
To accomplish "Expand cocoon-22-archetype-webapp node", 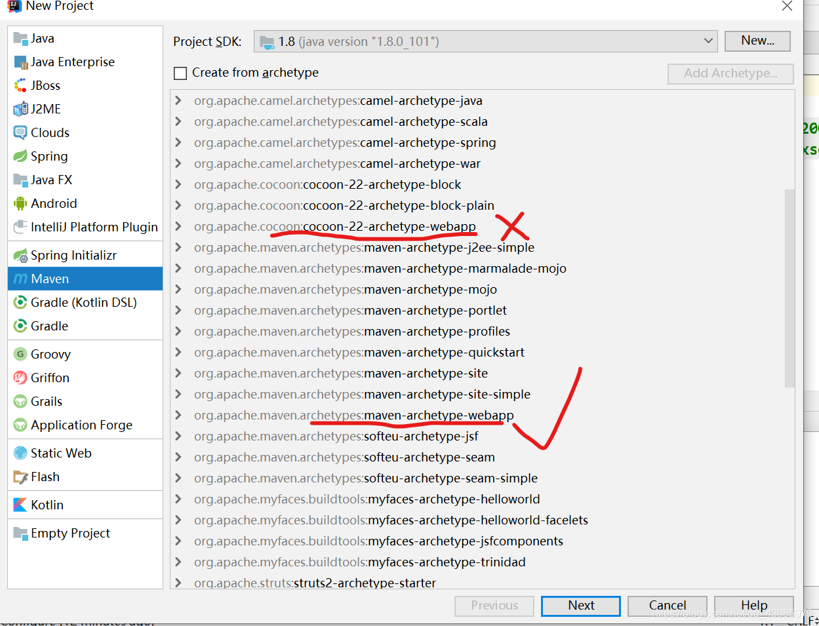I will [178, 226].
